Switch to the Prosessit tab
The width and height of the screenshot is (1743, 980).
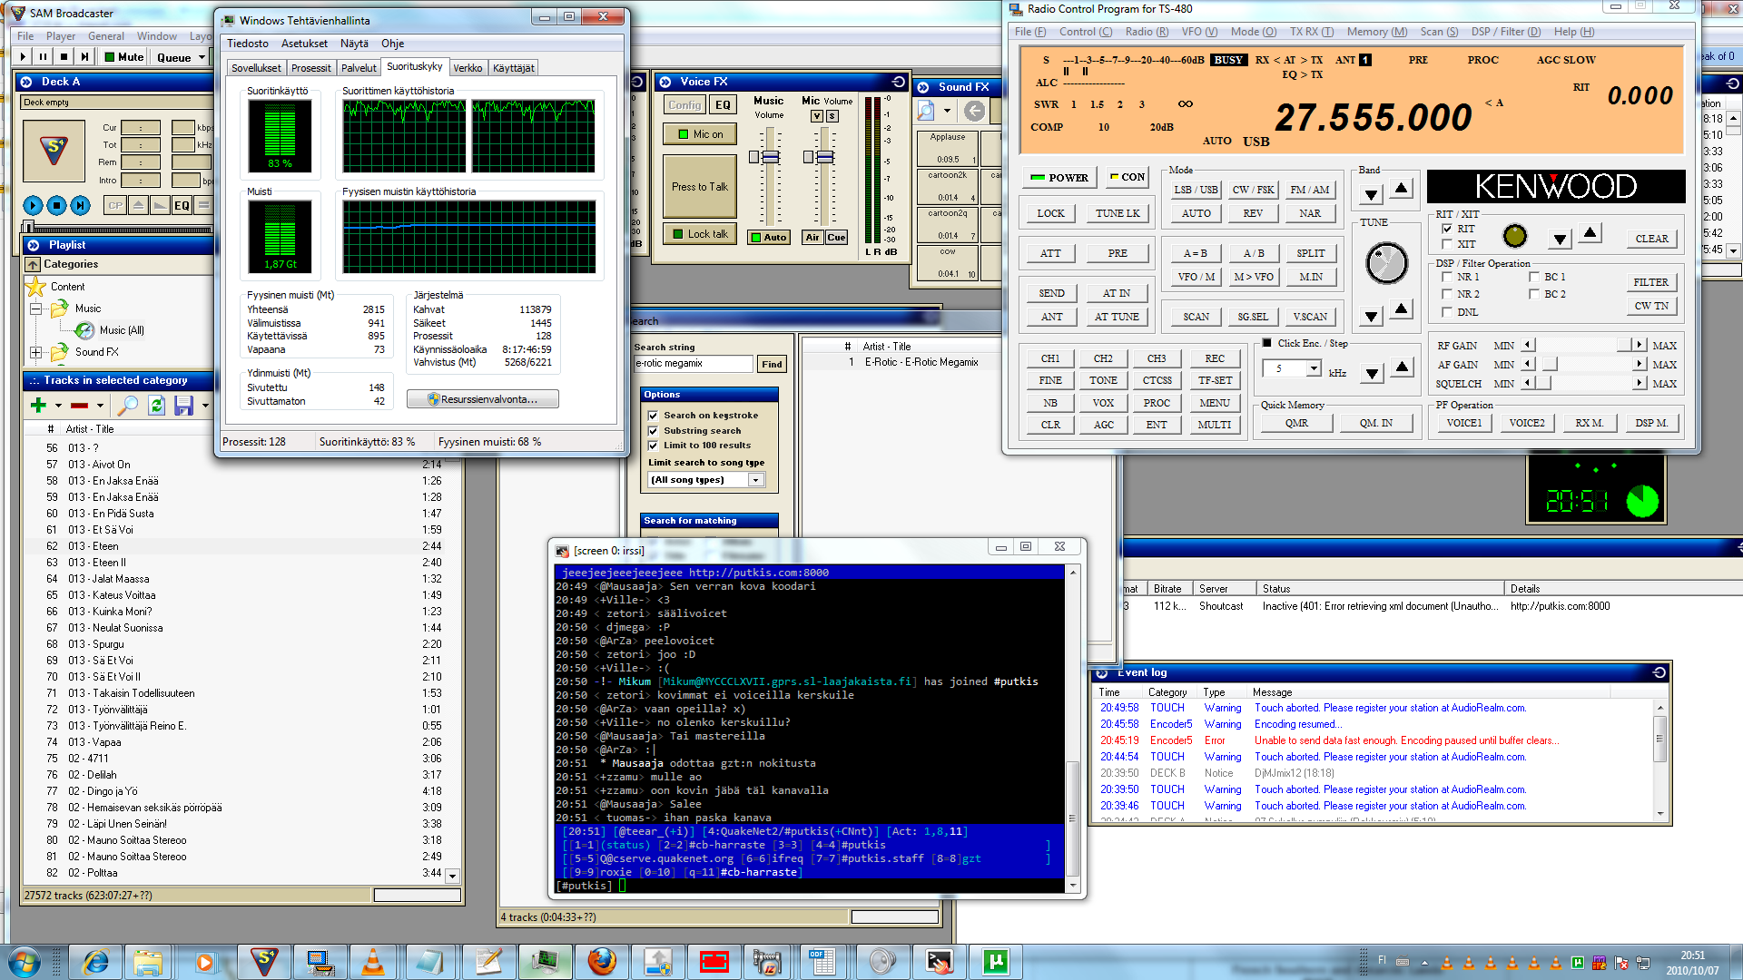pos(310,68)
